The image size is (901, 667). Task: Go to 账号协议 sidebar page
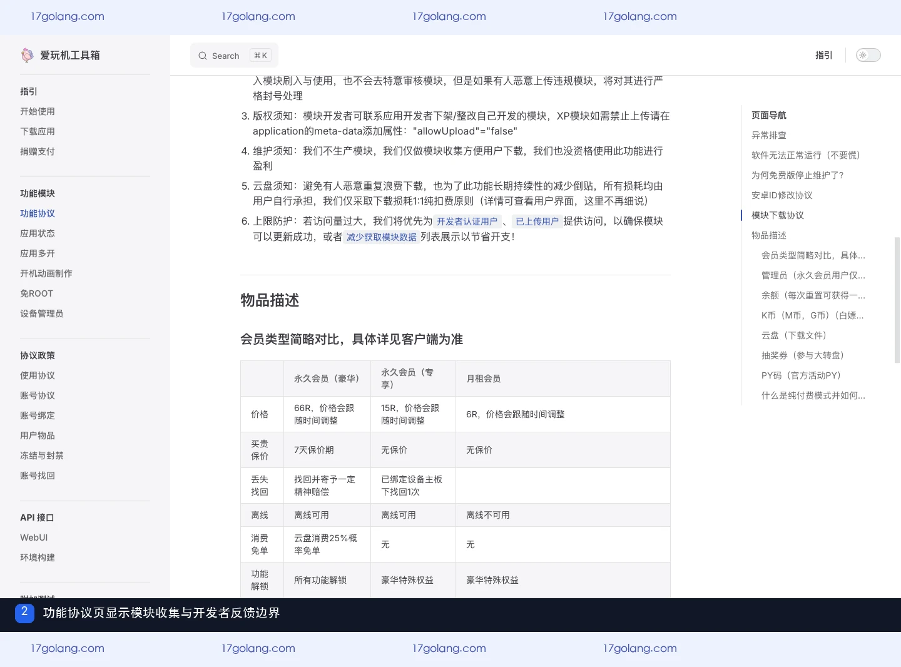[x=38, y=395]
